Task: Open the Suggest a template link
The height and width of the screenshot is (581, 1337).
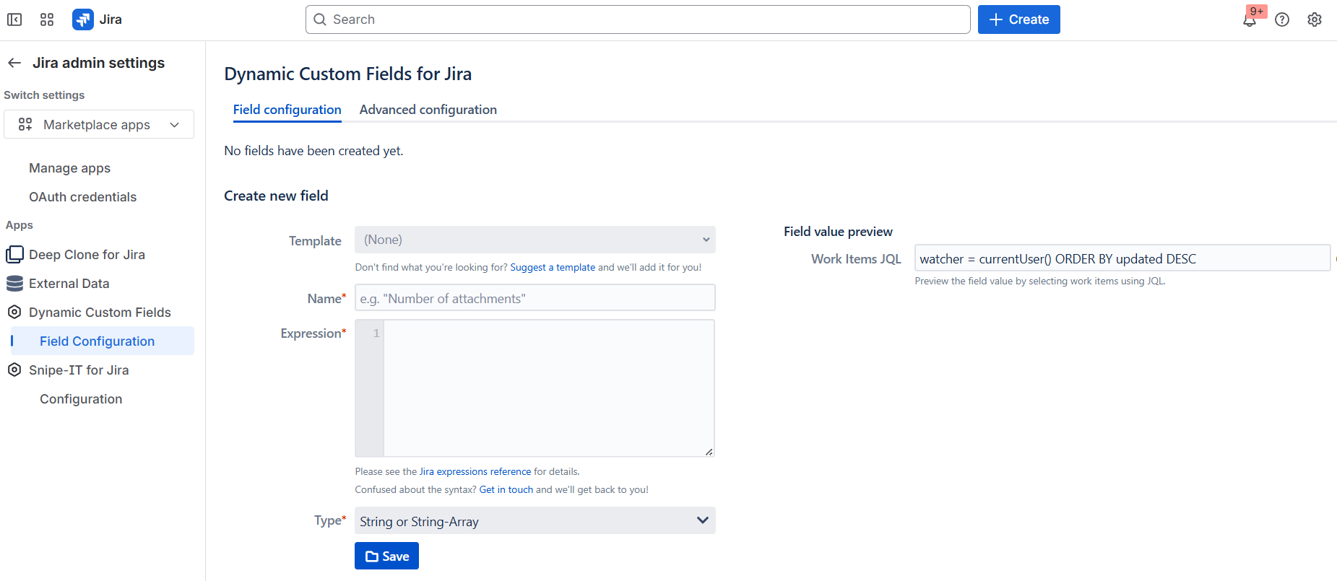Action: pyautogui.click(x=553, y=267)
